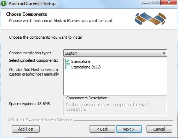Viewport: 178px width, 138px height.
Task: Open the Custom installation type dropdown
Action: pyautogui.click(x=115, y=53)
